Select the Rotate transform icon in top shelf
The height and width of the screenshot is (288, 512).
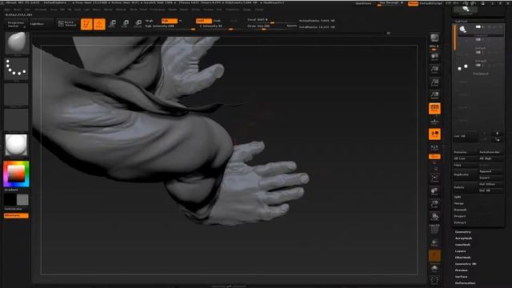pyautogui.click(x=138, y=24)
